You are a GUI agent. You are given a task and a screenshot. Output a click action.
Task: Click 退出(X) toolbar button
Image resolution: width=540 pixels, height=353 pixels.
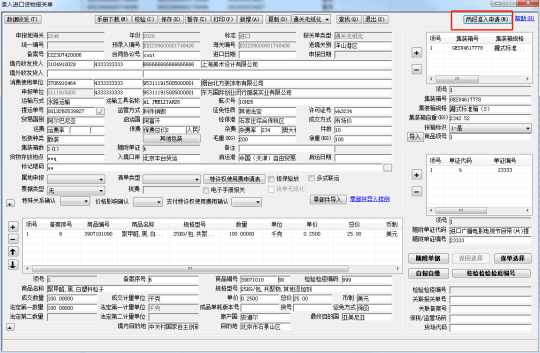[375, 19]
